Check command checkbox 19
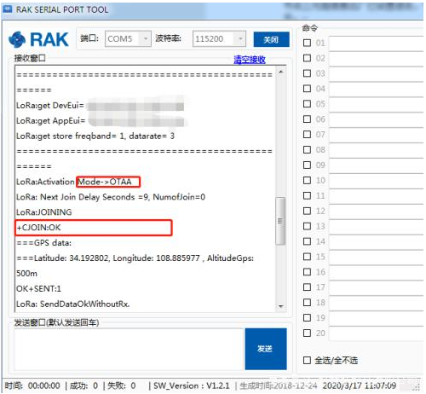 [x=307, y=317]
